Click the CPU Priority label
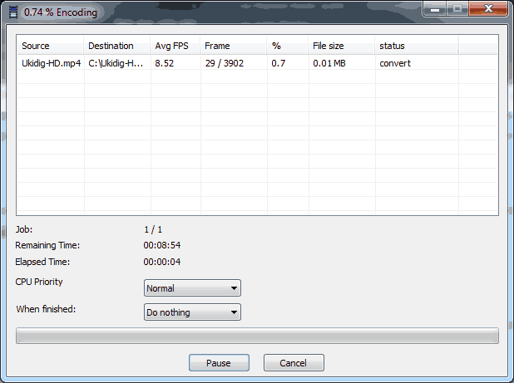Viewport: 514px width, 383px height. [x=39, y=282]
